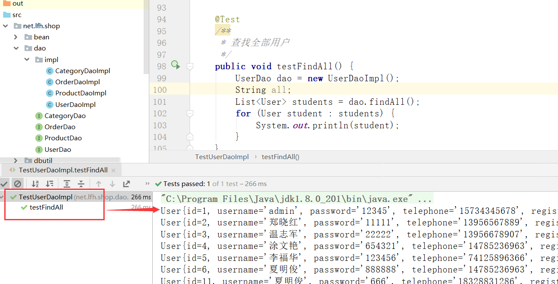Open the UserDao interface
Image resolution: width=558 pixels, height=284 pixels.
click(x=58, y=149)
